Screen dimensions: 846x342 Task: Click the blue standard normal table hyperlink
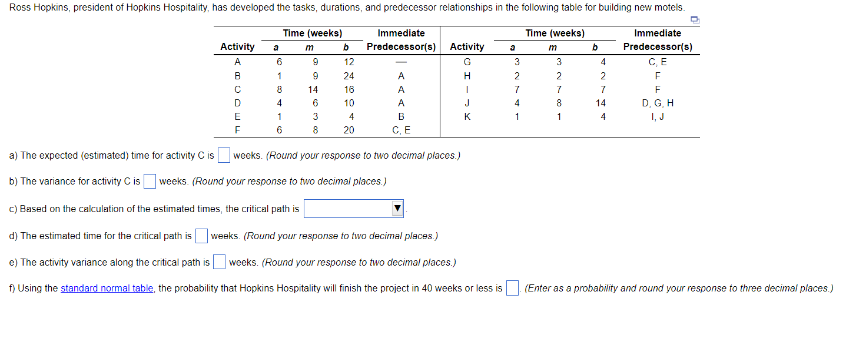pos(107,288)
